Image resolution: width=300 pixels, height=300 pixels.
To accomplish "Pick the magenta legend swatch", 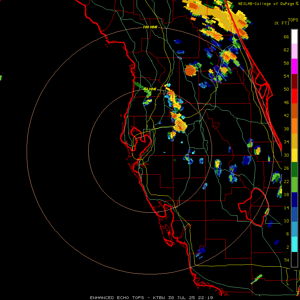I will 294,66.
